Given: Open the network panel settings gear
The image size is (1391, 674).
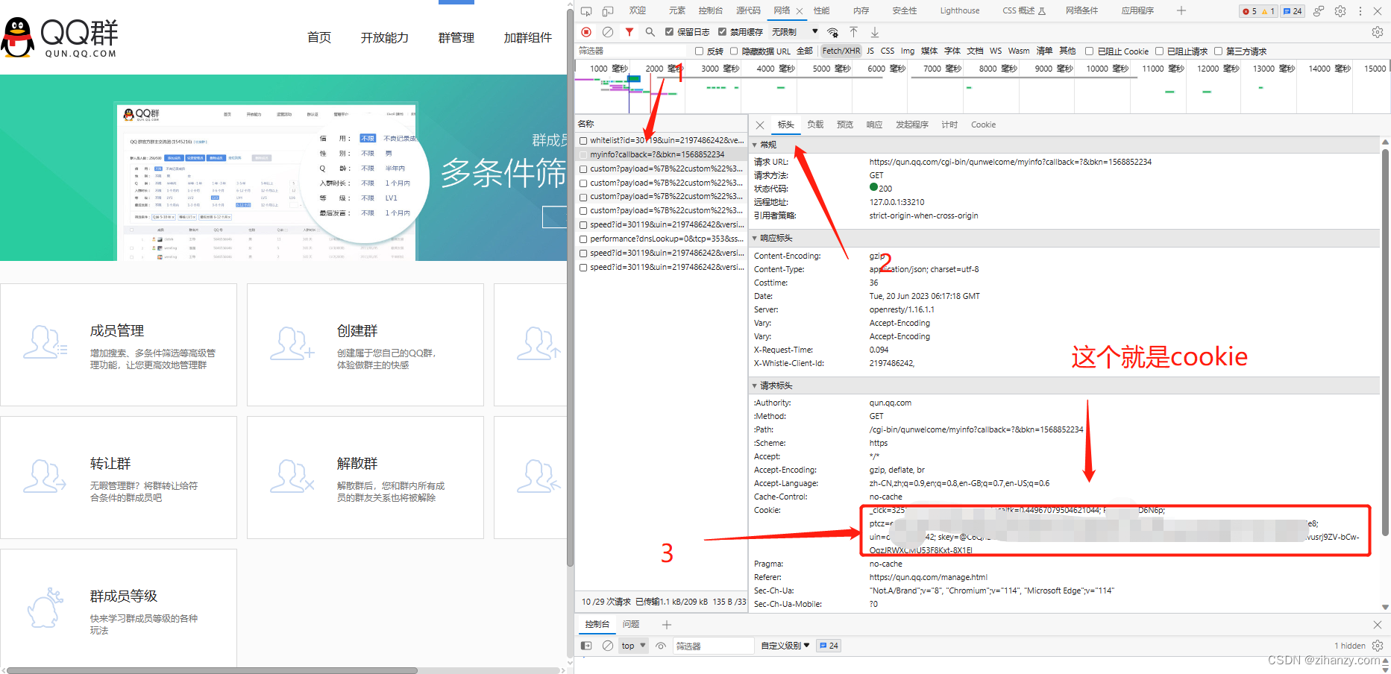Looking at the screenshot, I should (x=1378, y=32).
